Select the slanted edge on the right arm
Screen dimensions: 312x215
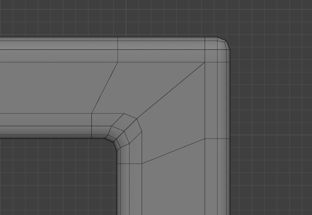pyautogui.click(x=173, y=151)
